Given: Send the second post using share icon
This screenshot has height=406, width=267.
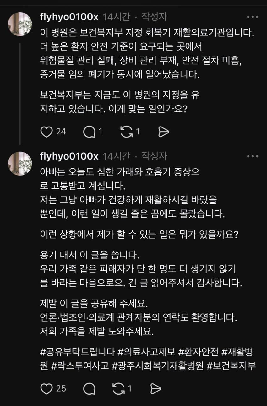Looking at the screenshot, I should click(155, 389).
